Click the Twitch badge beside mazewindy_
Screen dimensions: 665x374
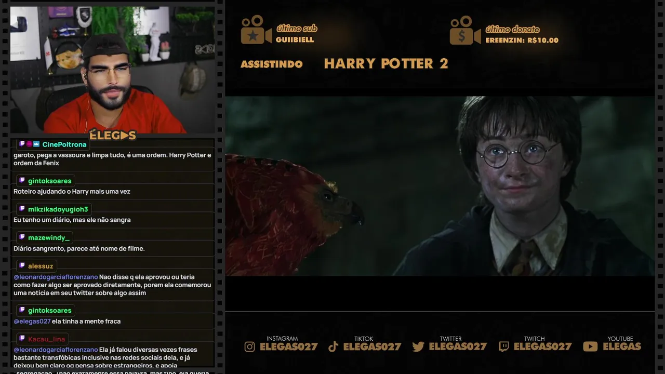click(22, 237)
